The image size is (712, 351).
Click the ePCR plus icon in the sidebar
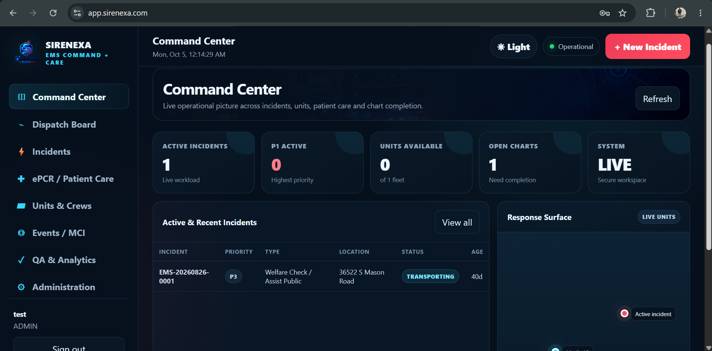pyautogui.click(x=21, y=179)
